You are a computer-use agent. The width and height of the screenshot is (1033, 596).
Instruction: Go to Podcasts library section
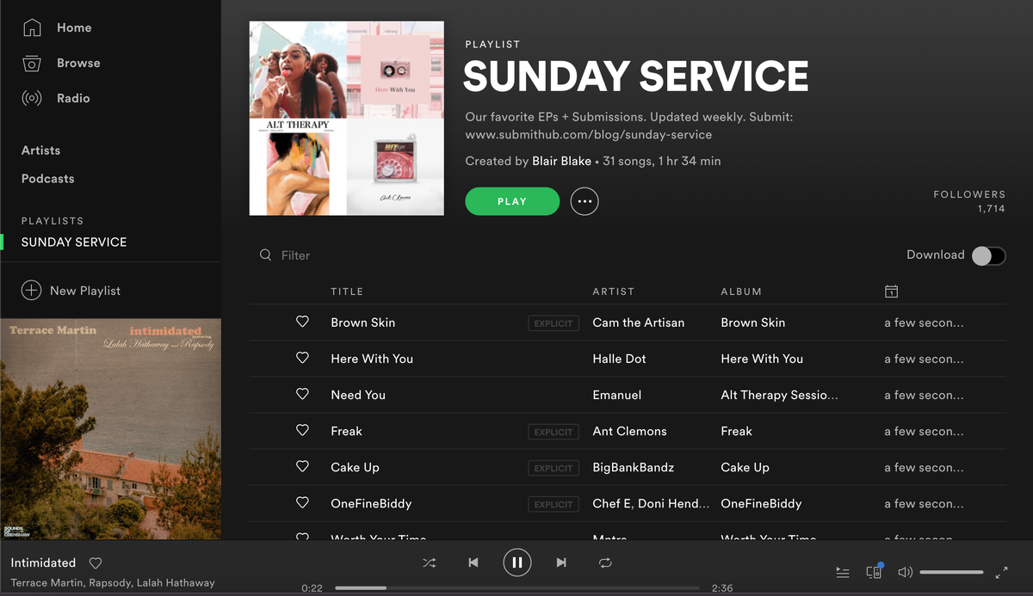tap(47, 179)
